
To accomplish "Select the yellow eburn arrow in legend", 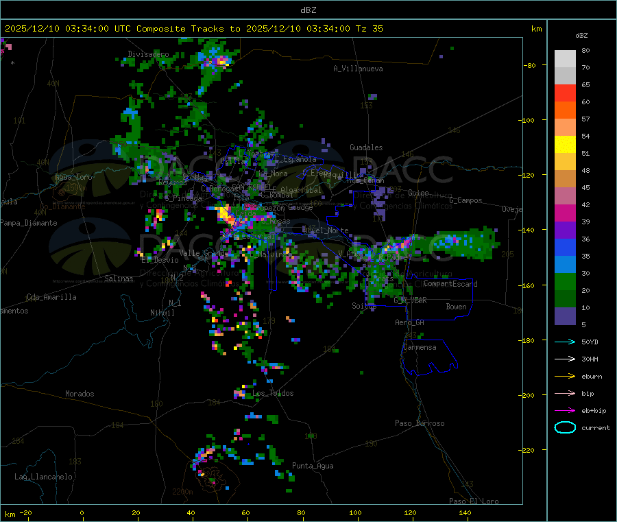I will pyautogui.click(x=565, y=377).
